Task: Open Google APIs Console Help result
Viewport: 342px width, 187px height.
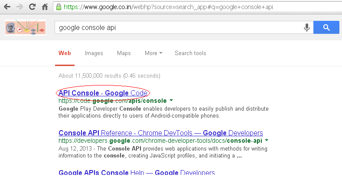Action: tap(137, 172)
